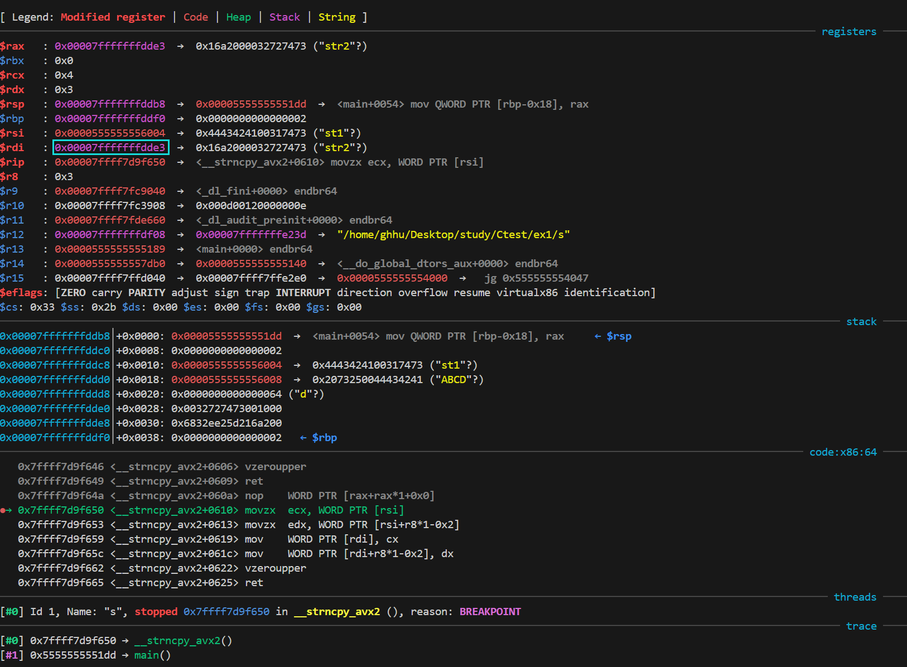Click the "Stack" legend label
This screenshot has width=907, height=667.
(284, 17)
